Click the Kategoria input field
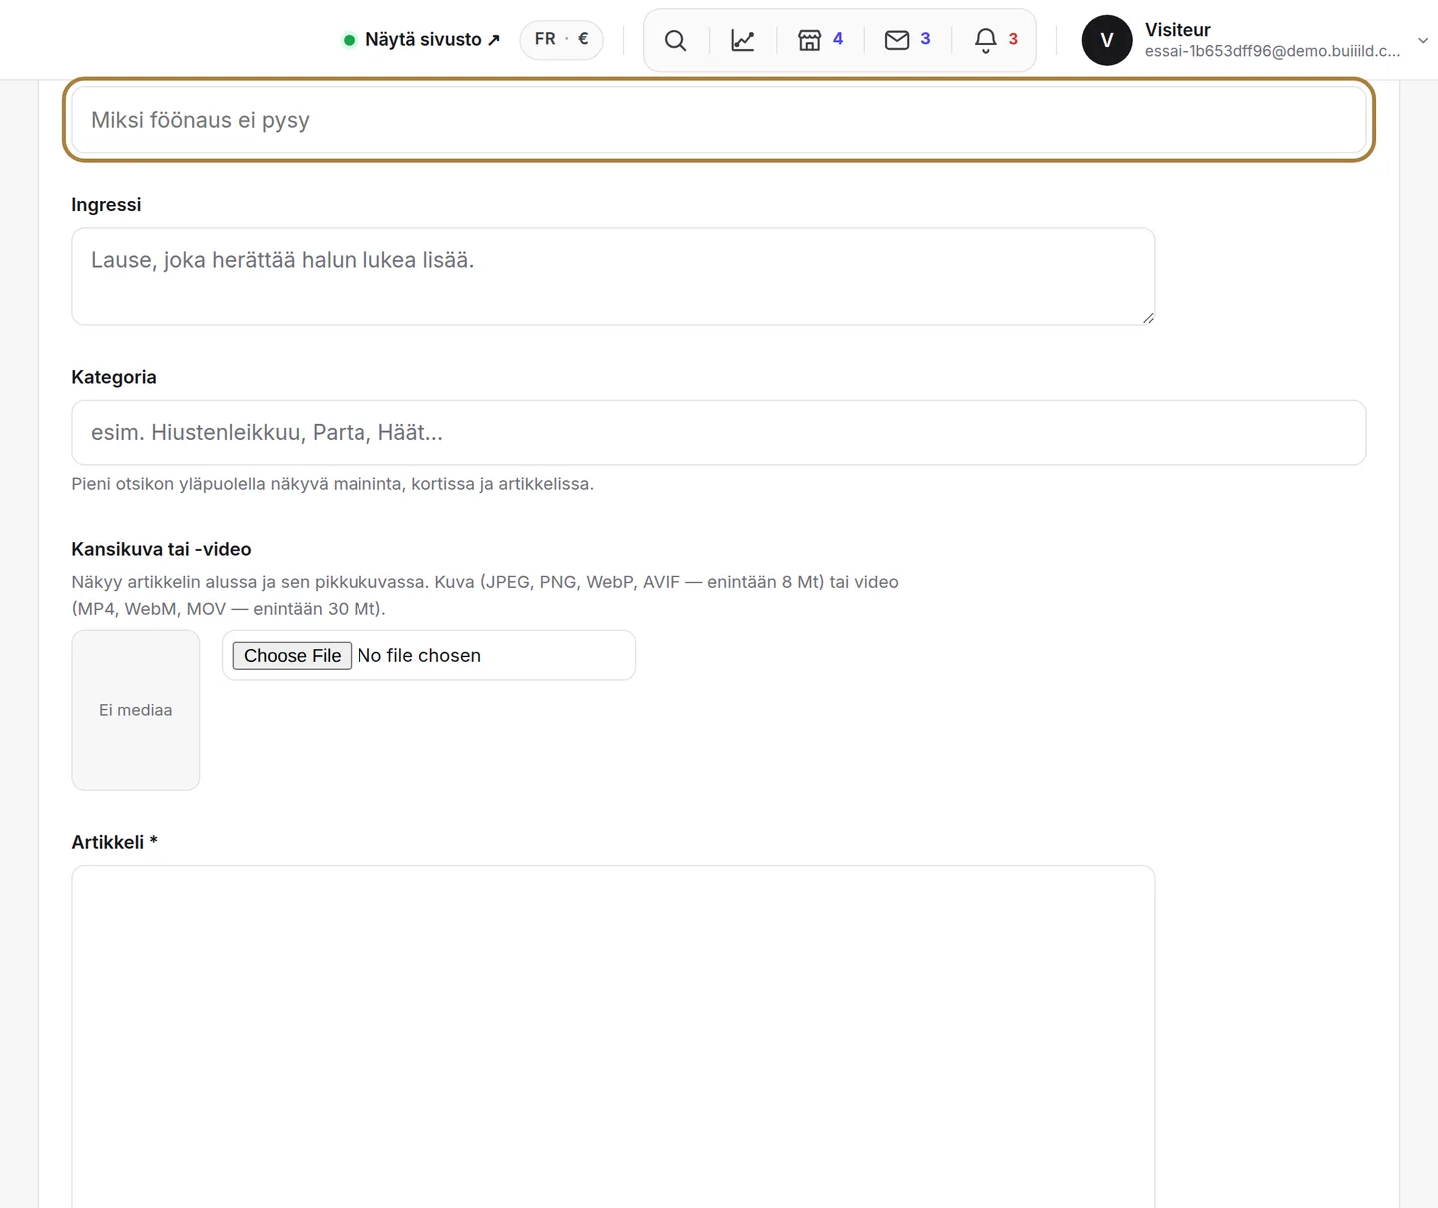Screen dimensions: 1438x1208 click(x=719, y=433)
